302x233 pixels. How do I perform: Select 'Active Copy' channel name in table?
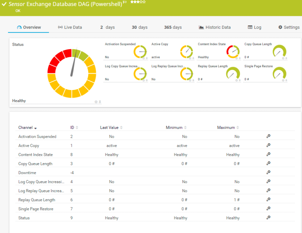[x=29, y=146]
